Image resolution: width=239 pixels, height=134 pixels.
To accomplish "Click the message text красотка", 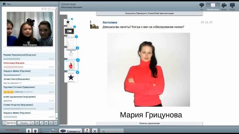I will pyautogui.click(x=7, y=101).
